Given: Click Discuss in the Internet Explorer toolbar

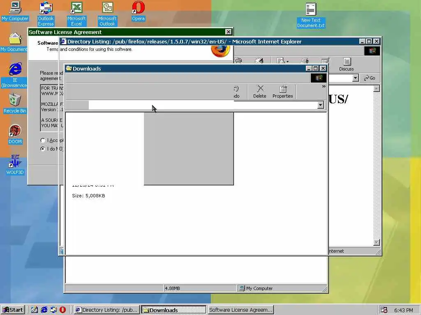Looking at the screenshot, I should (346, 64).
